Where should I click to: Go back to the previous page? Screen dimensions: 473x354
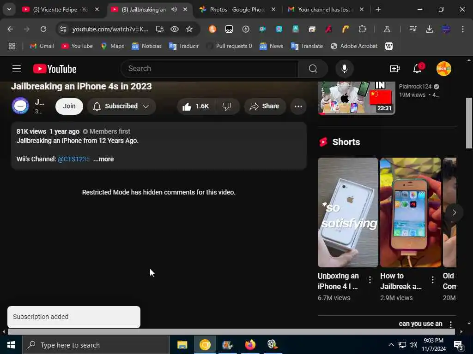10,29
